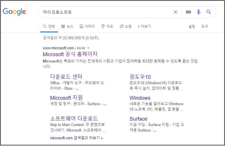Select the 전체 tab
225x149 pixels.
[49, 26]
